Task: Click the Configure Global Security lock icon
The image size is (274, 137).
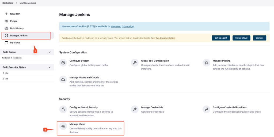Action: coord(63,109)
